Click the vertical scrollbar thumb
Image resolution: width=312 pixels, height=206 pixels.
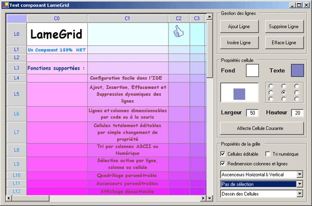pos(210,49)
